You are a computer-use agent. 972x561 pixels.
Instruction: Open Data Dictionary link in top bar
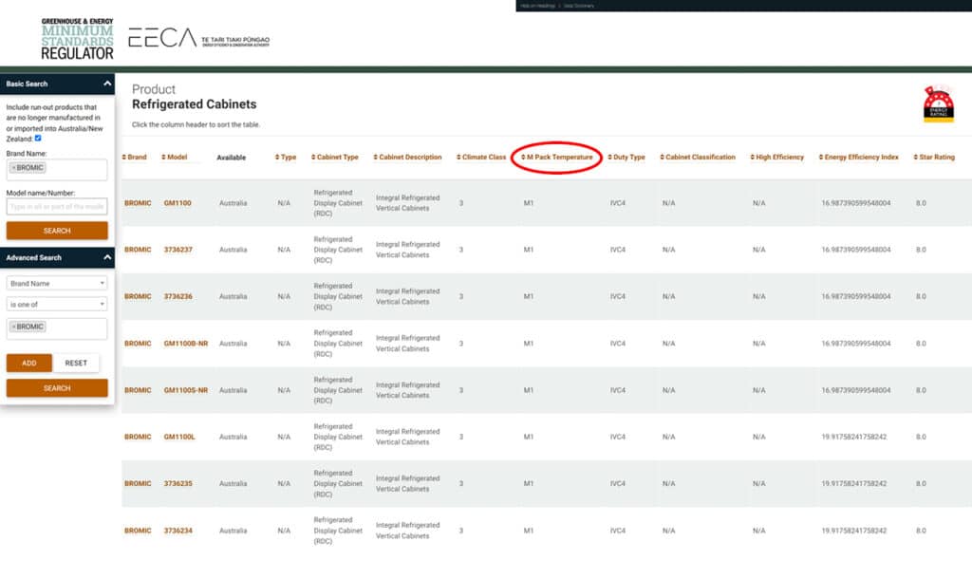(579, 6)
